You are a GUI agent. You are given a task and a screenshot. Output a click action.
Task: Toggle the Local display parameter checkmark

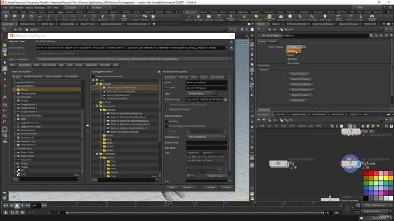(105, 98)
